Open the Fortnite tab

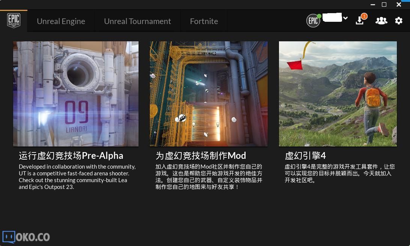(x=204, y=21)
